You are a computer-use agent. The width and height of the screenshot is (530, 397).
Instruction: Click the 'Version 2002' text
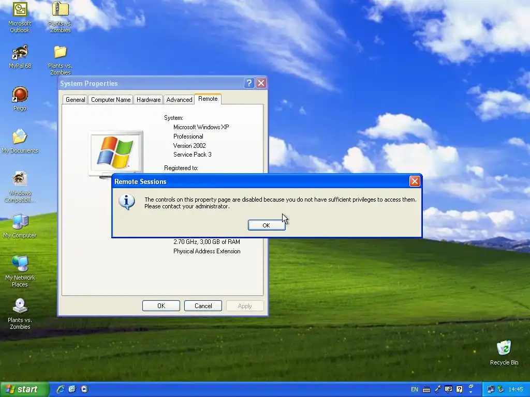pyautogui.click(x=189, y=145)
